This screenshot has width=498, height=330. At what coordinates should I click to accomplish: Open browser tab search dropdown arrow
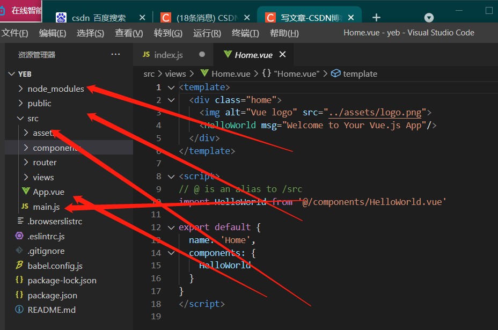coord(429,18)
